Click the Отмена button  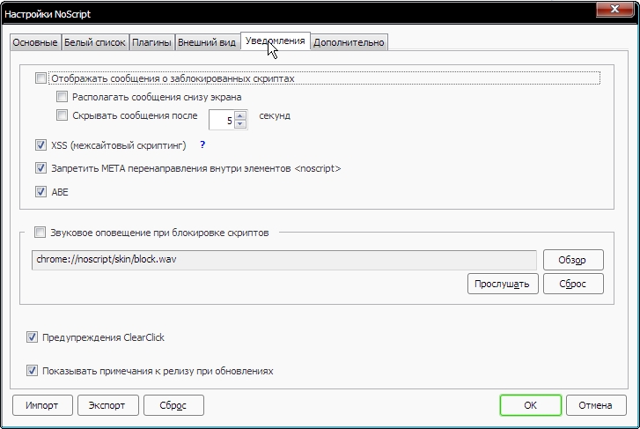pos(596,405)
